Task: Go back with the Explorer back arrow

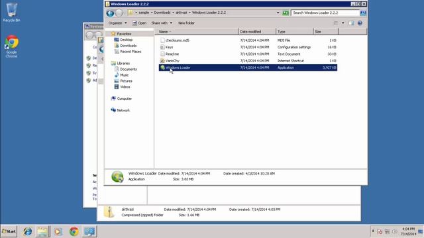Action: (110, 13)
